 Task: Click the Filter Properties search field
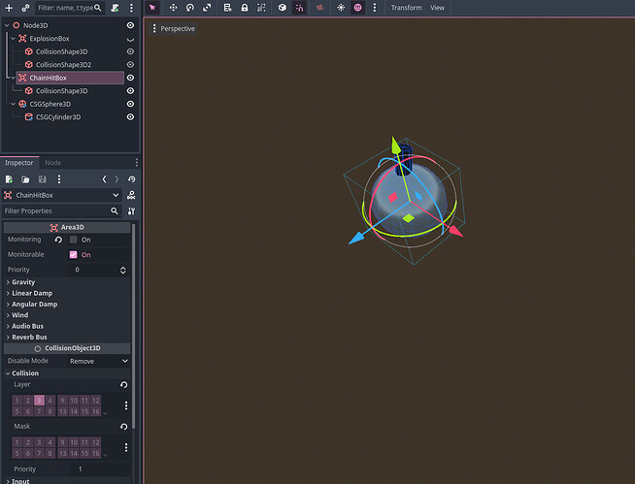coord(62,210)
